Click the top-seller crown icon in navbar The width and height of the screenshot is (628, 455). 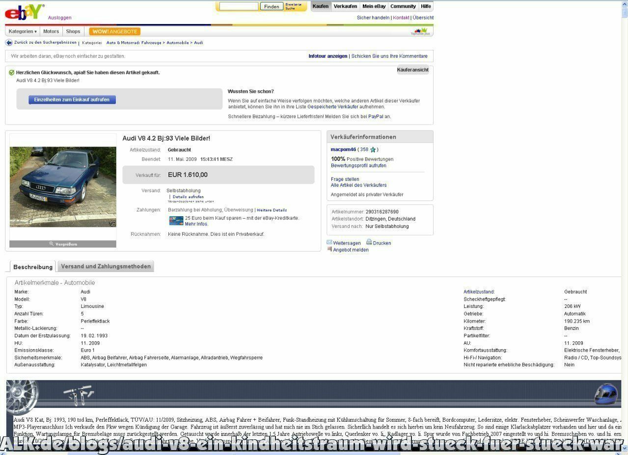tap(420, 32)
